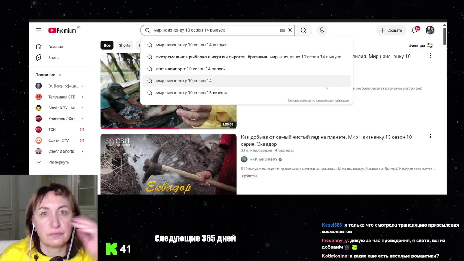Open the on-screen keyboard icon in search

[282, 30]
